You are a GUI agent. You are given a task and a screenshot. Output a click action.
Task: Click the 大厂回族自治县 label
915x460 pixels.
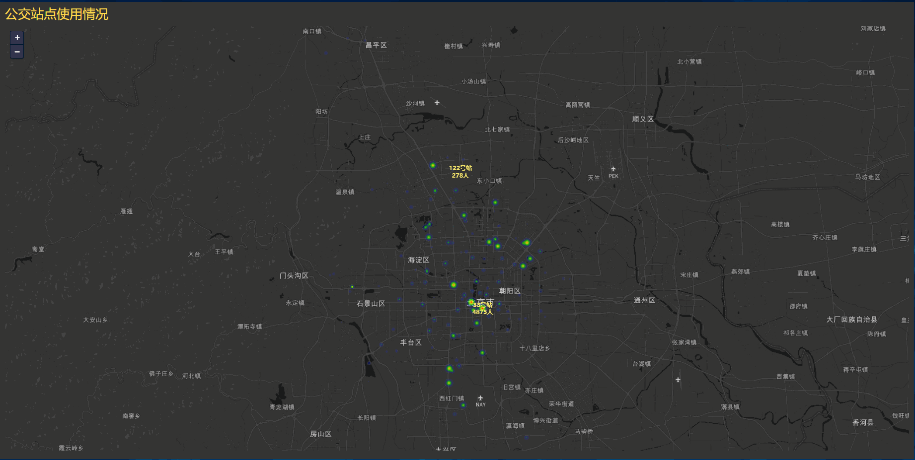click(851, 320)
